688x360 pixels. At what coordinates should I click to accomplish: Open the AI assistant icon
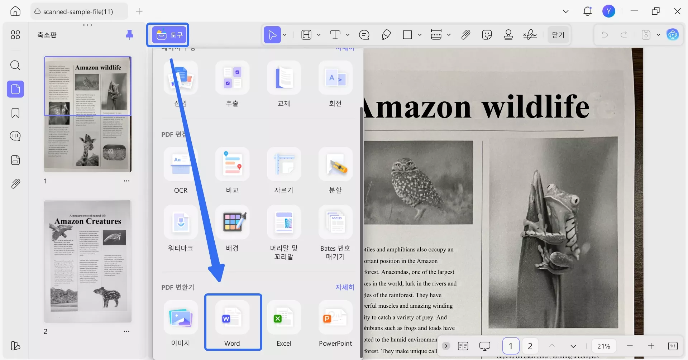point(673,35)
